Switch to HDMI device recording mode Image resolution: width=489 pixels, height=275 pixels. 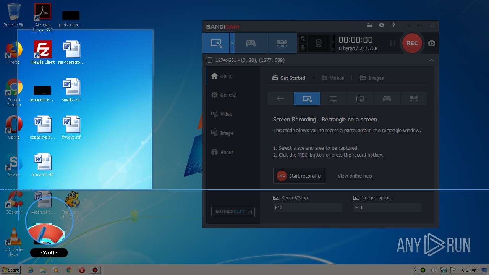coord(282,43)
